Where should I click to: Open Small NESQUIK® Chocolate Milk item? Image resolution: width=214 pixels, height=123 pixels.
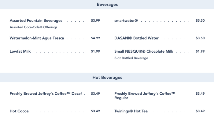point(144,51)
